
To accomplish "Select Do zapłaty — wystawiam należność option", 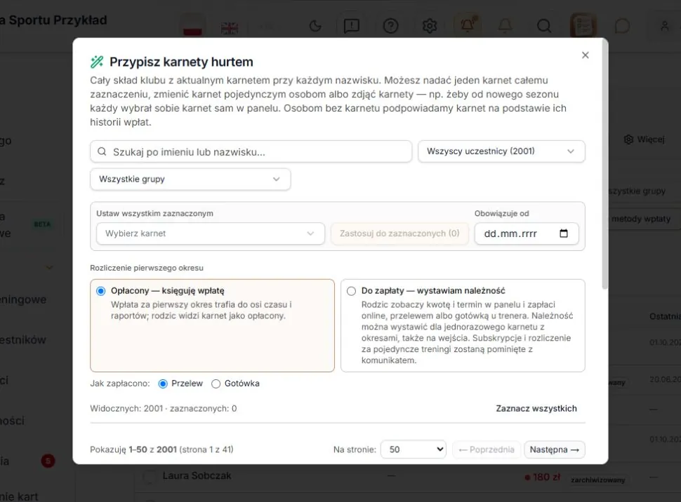I will click(463, 325).
